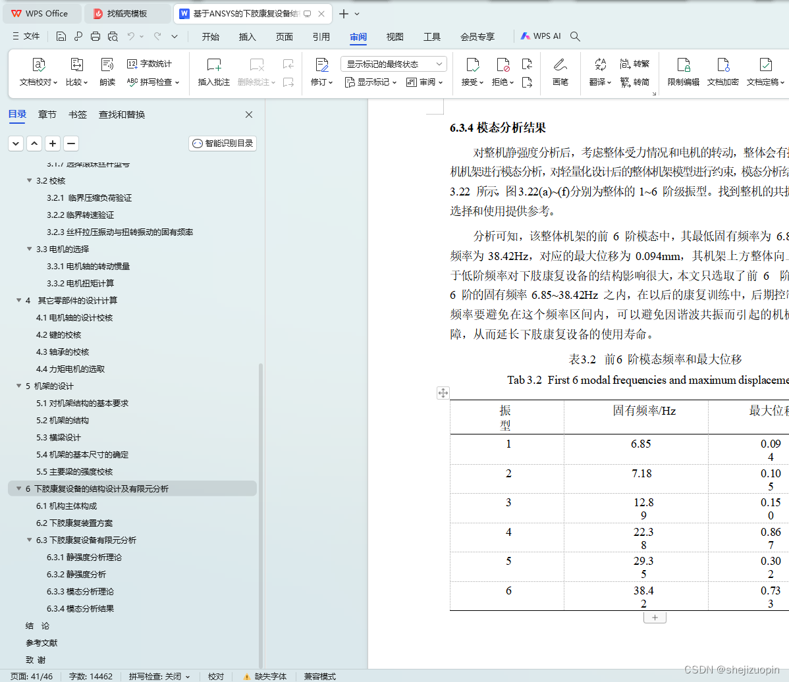789x682 pixels.
Task: Click the Print Preview icon
Action: tap(113, 36)
